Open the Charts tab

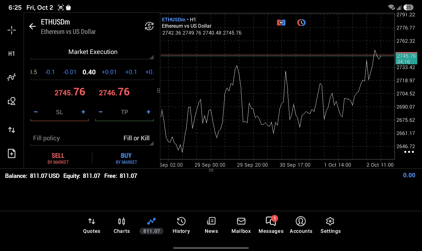[122, 226]
